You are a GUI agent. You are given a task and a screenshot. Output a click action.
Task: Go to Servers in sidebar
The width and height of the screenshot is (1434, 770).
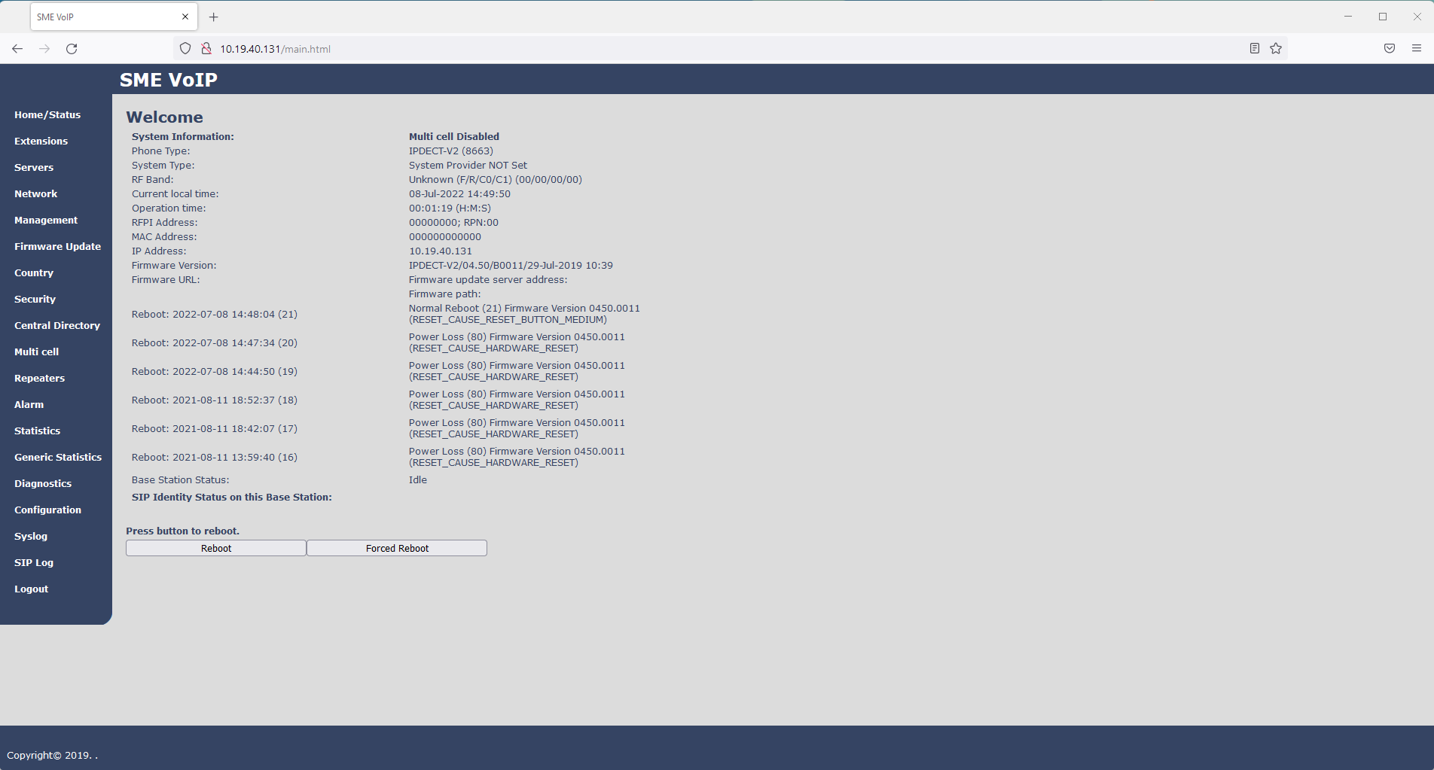[34, 168]
